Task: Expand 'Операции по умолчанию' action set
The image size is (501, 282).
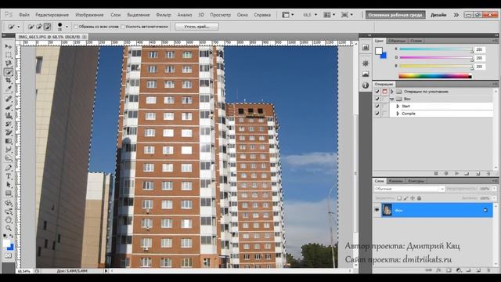Action: [392, 92]
